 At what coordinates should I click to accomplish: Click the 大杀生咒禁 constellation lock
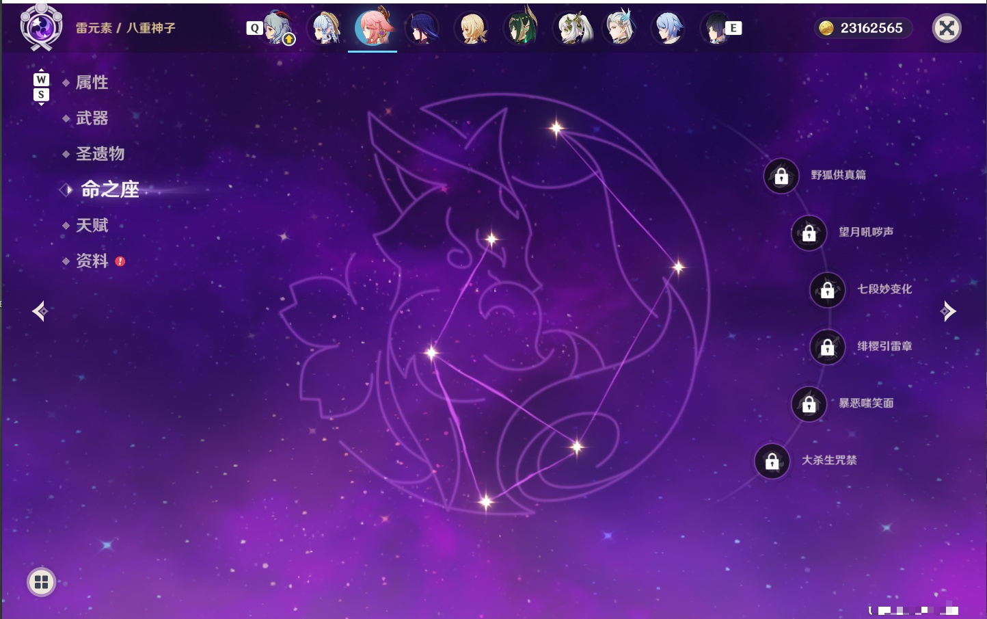[772, 461]
